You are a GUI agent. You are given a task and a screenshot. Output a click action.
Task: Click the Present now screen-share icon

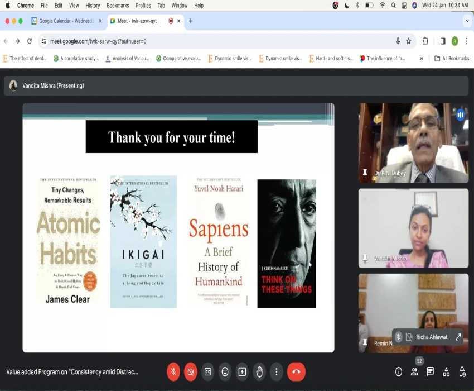tap(242, 371)
